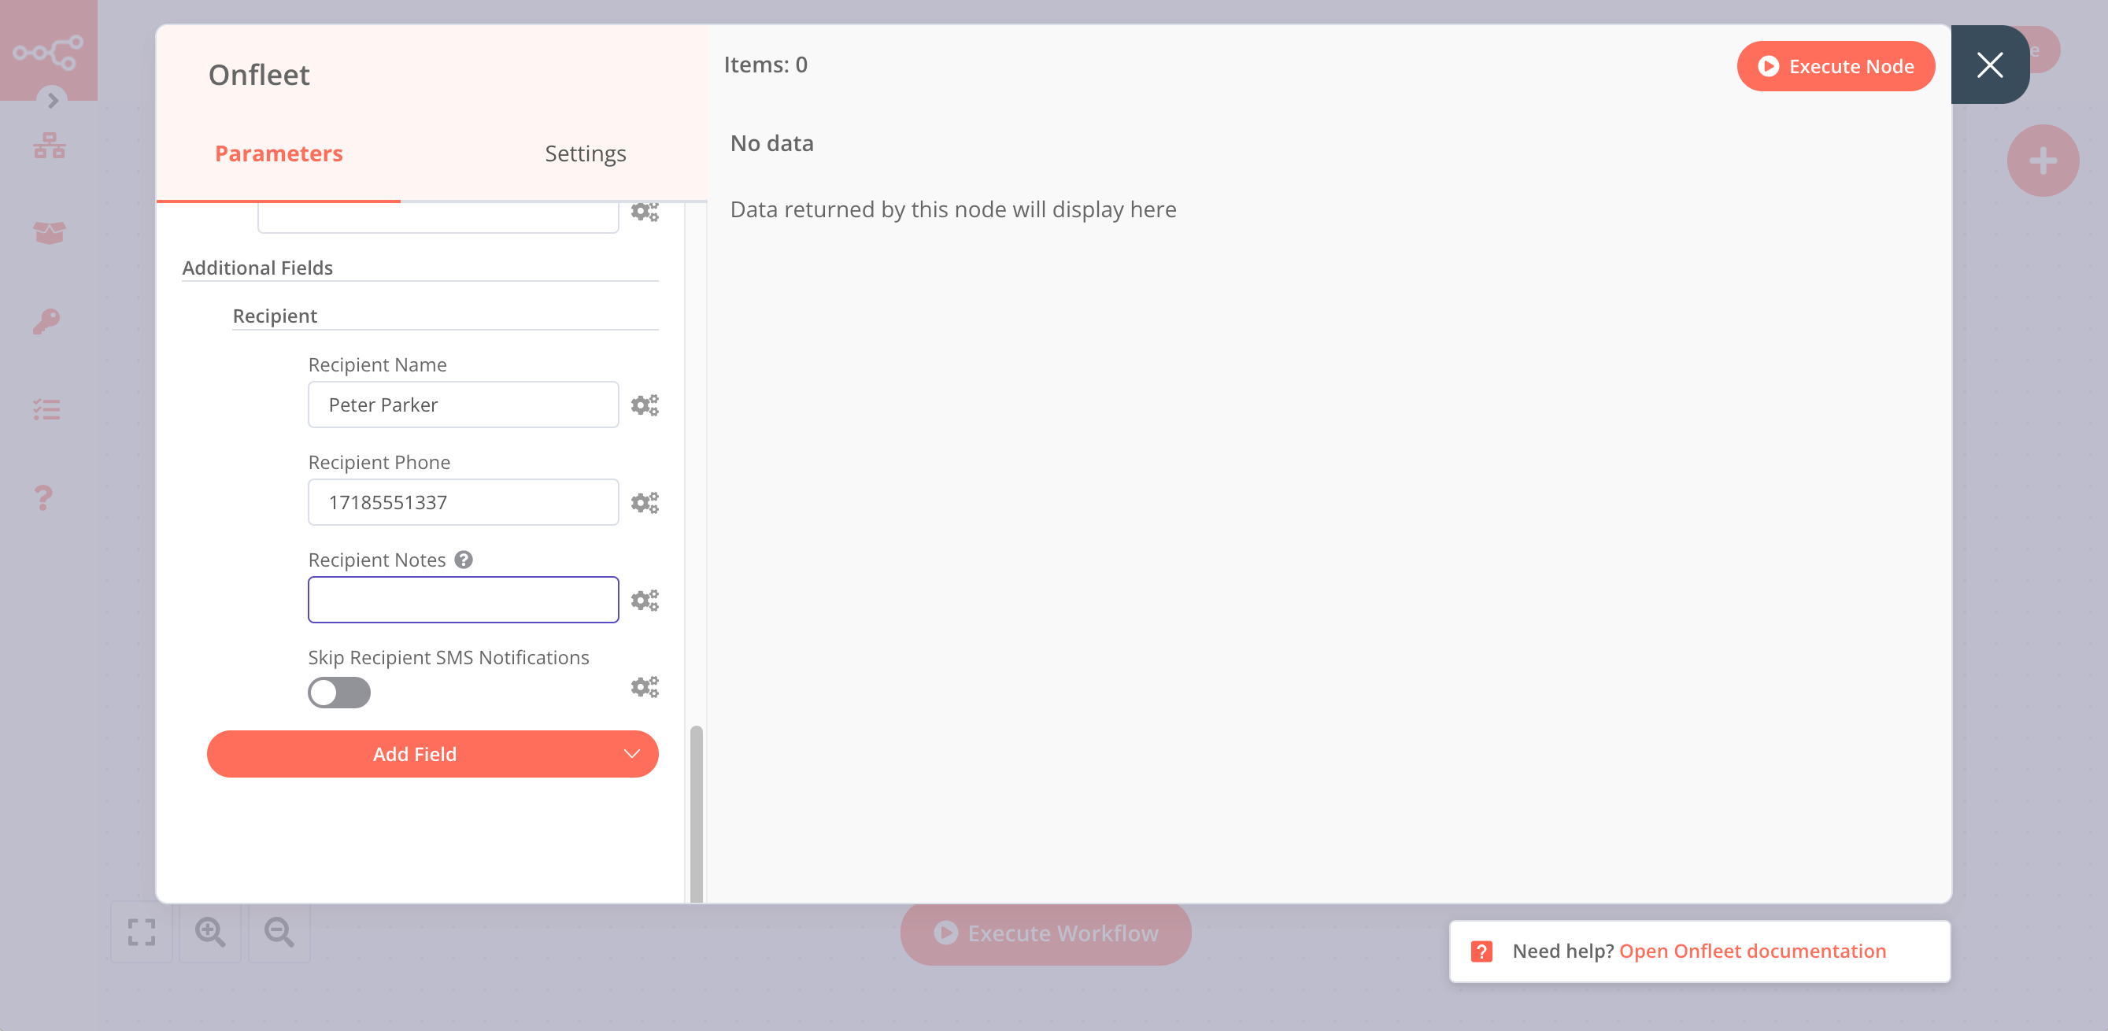The height and width of the screenshot is (1031, 2108).
Task: Open the Executions list icon in sidebar
Action: (46, 409)
